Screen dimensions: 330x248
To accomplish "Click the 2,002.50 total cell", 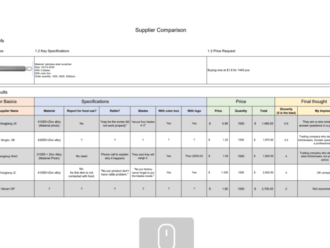I will click(263, 173).
